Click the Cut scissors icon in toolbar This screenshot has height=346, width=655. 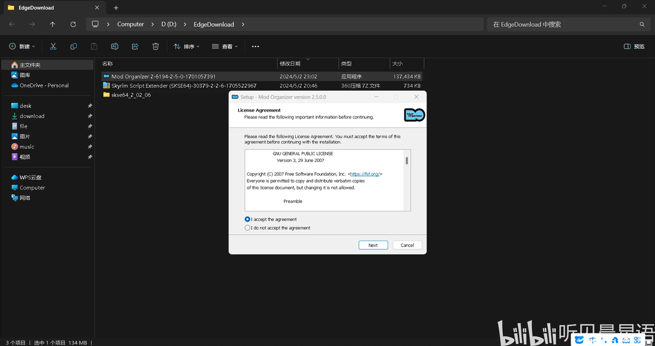pyautogui.click(x=53, y=46)
